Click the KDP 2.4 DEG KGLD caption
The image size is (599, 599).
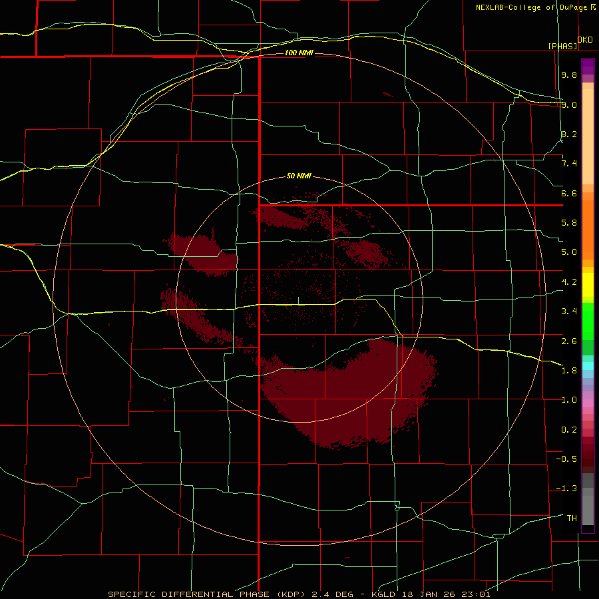coord(299,594)
